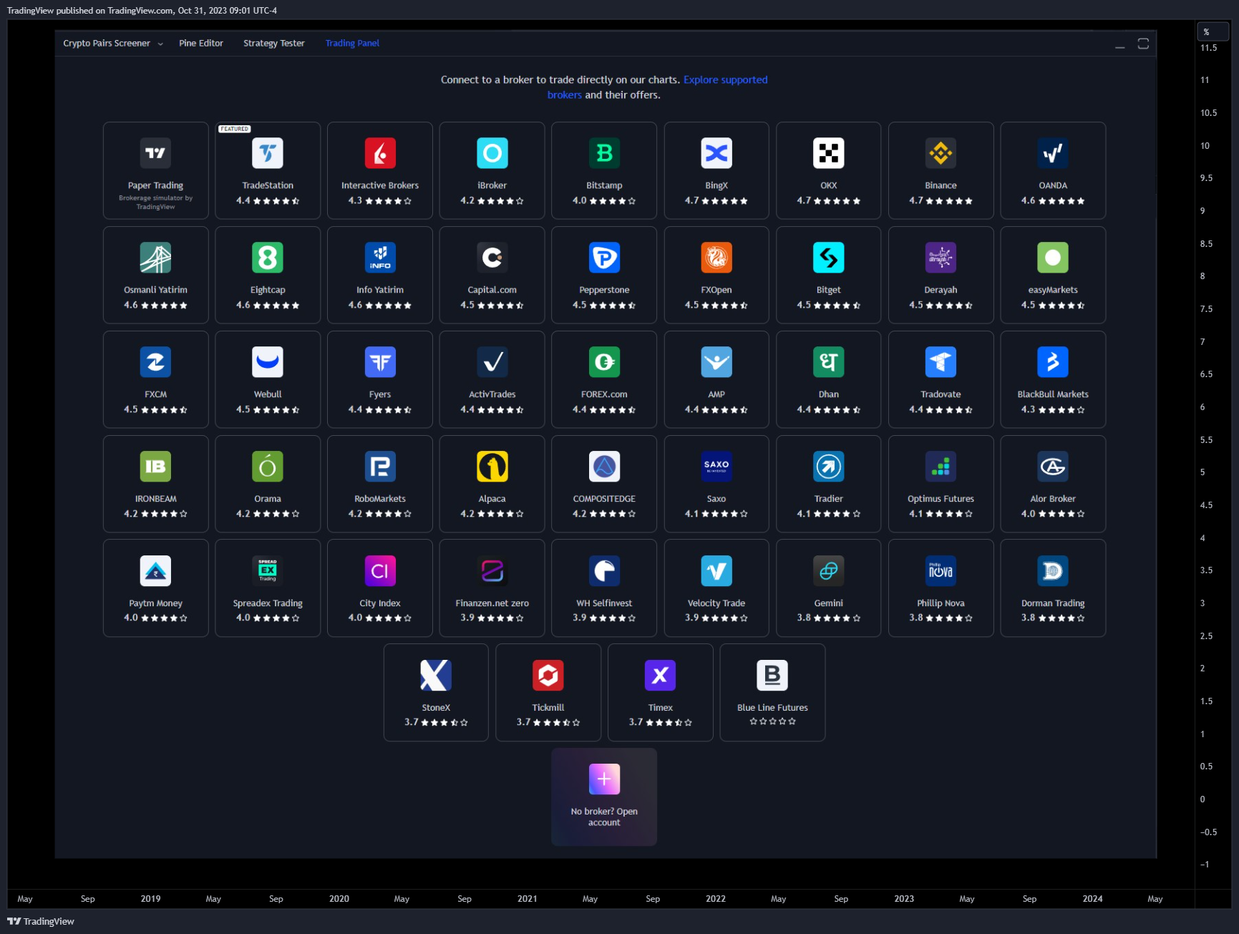1239x934 pixels.
Task: Choose the FOREX.com icon
Action: click(x=604, y=362)
